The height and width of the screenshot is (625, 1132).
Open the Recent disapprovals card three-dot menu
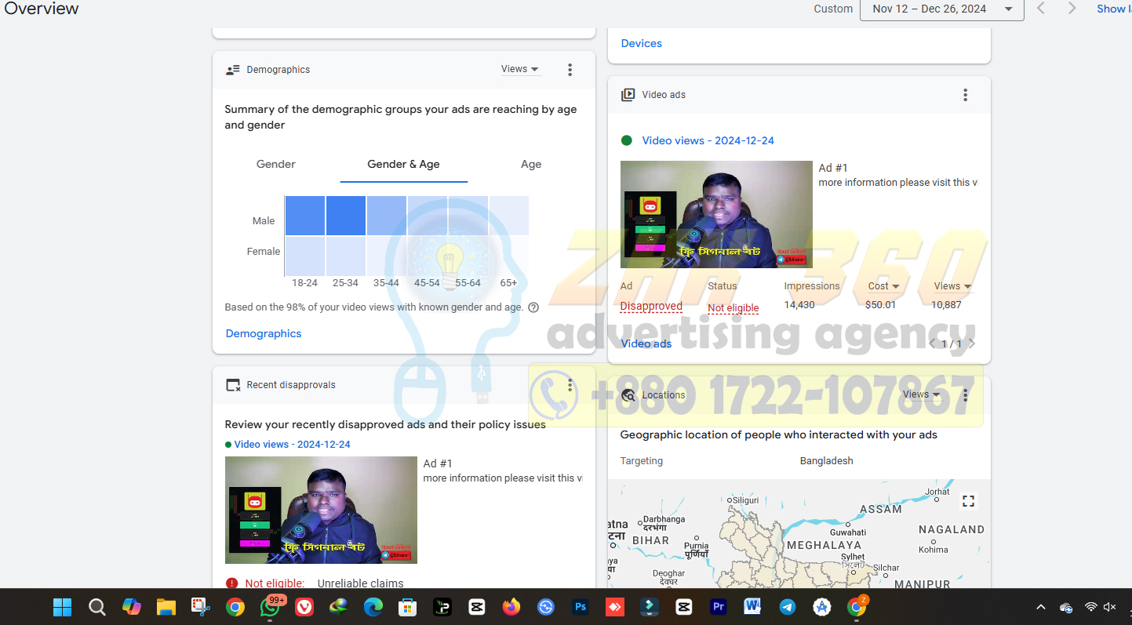tap(570, 385)
